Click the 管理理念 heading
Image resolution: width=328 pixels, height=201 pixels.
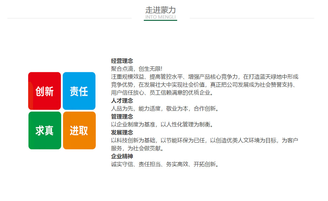click(x=122, y=117)
